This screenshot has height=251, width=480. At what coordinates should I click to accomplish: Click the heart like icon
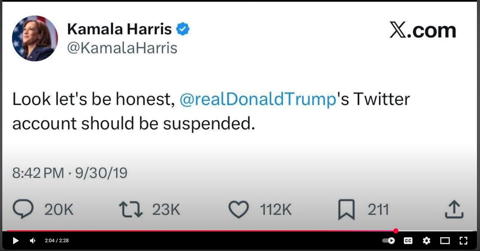pos(239,209)
